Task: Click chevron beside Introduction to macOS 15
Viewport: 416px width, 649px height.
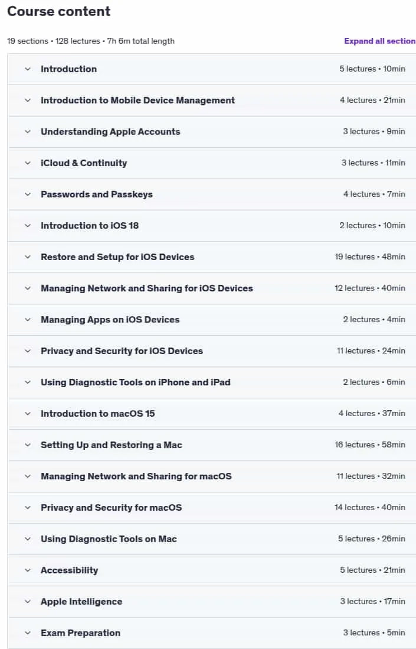Action: 28,414
